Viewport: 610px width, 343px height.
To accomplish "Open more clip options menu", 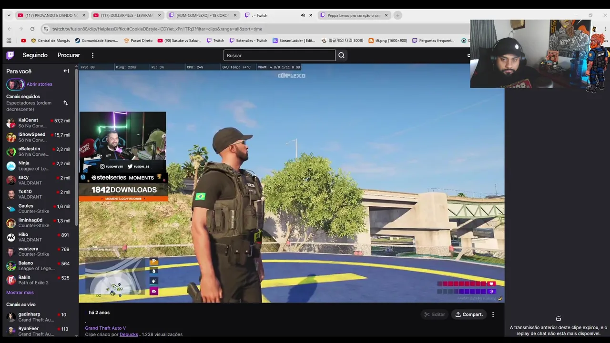I will (493, 314).
